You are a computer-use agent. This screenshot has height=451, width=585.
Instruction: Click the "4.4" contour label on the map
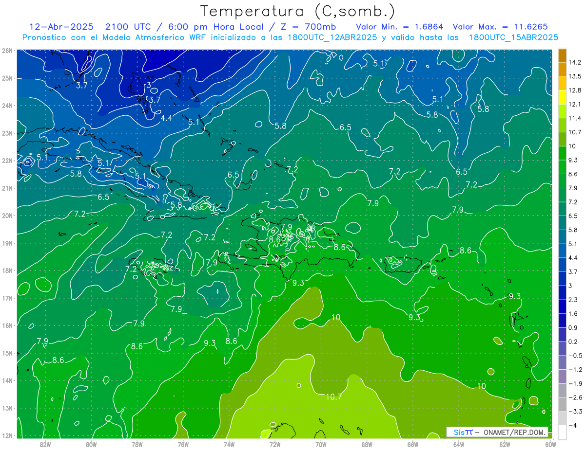[x=166, y=118]
